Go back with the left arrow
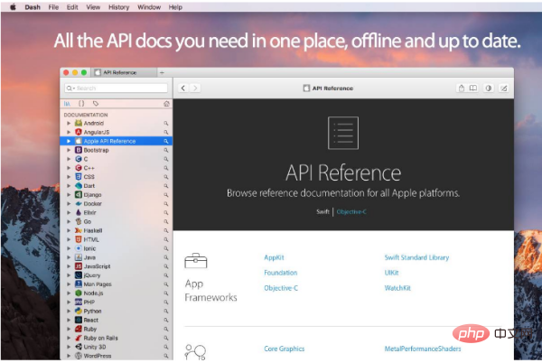The width and height of the screenshot is (542, 363). pyautogui.click(x=183, y=88)
